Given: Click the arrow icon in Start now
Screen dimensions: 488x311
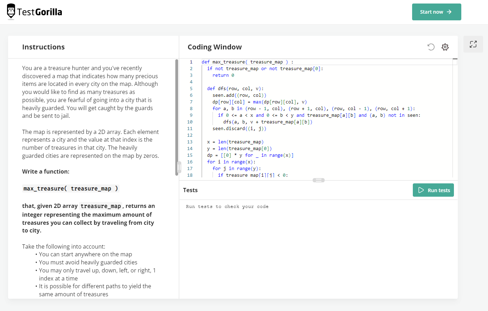Looking at the screenshot, I should click(449, 12).
